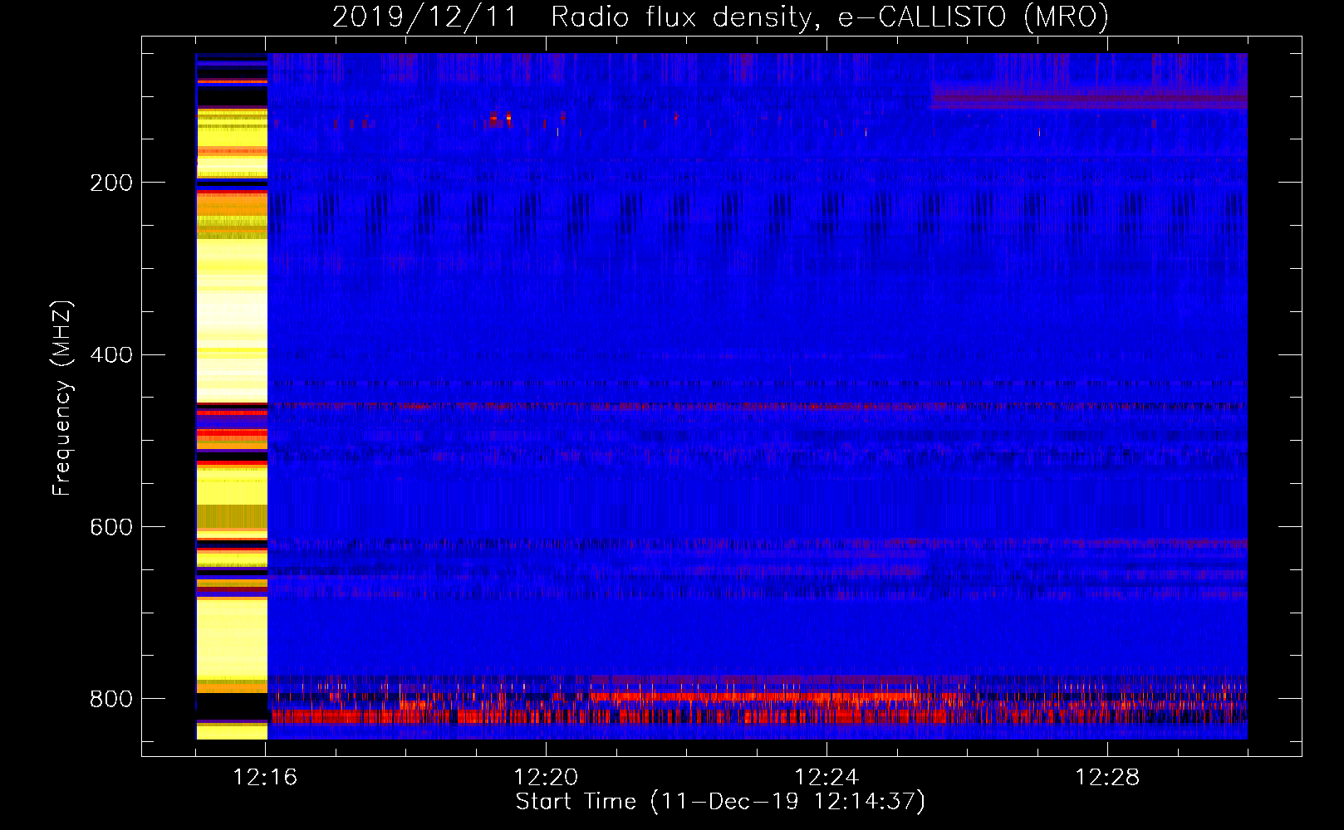The height and width of the screenshot is (830, 1344).
Task: Click the 800 frequency tick label
Action: pyautogui.click(x=111, y=699)
